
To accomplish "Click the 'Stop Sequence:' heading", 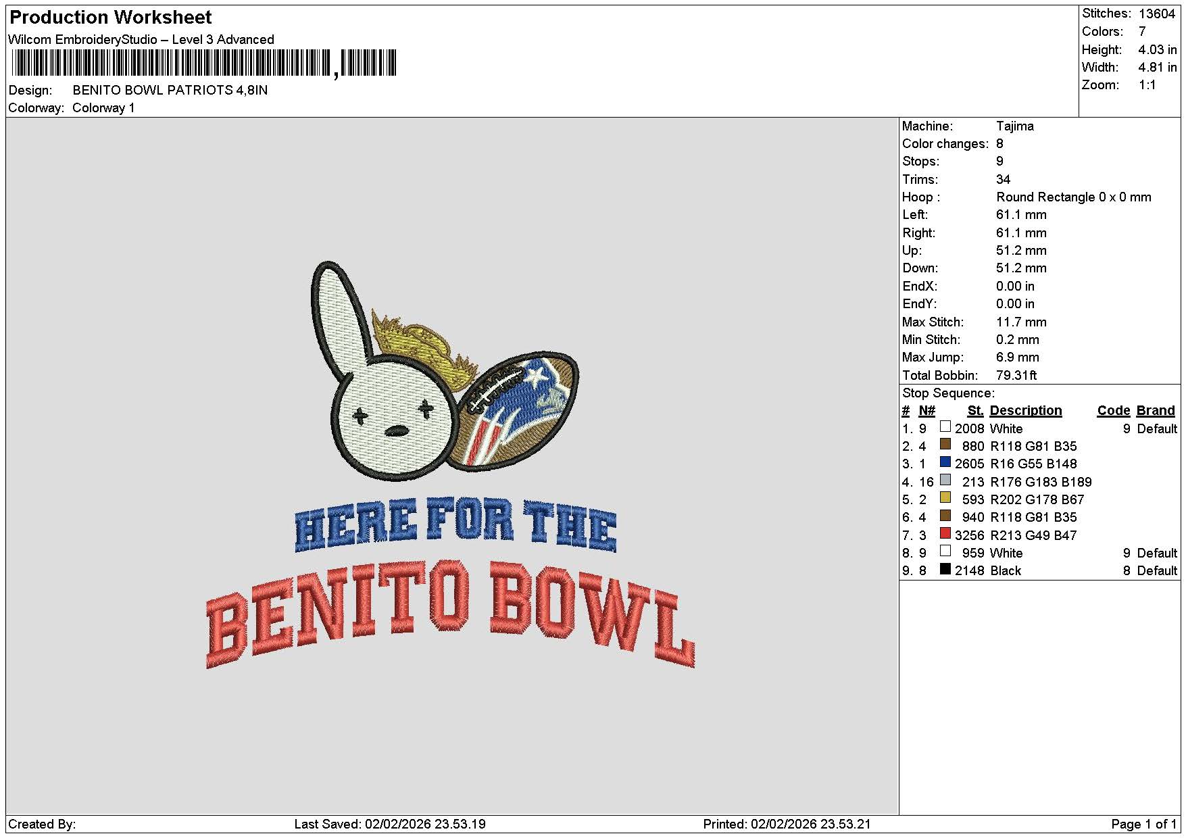I will coord(948,393).
